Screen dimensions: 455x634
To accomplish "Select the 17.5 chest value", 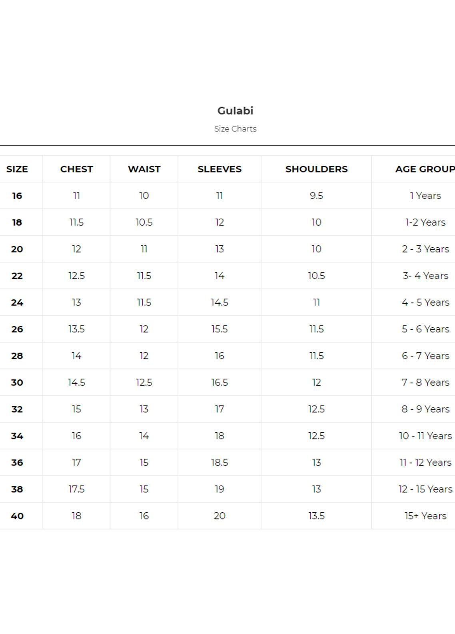I will (76, 490).
